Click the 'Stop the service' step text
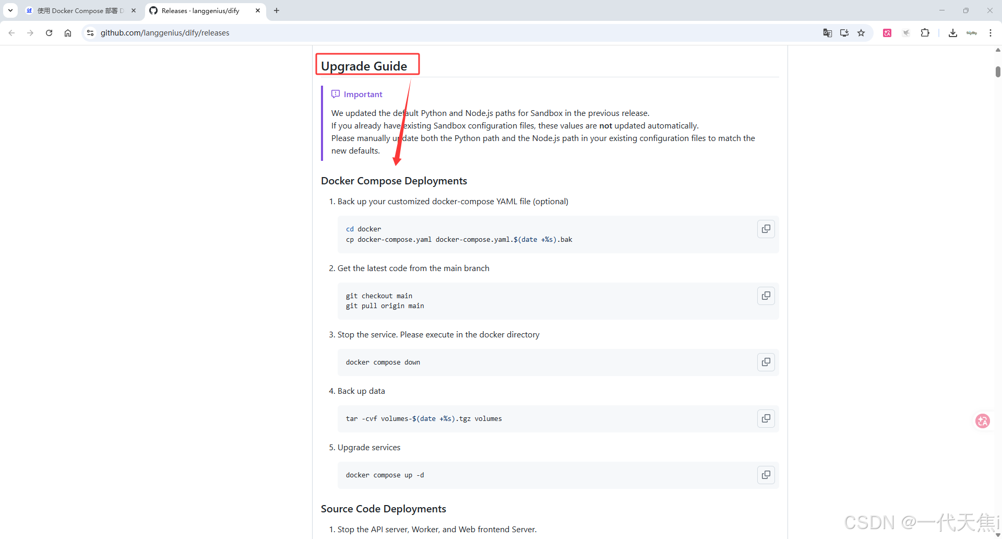 (x=438, y=335)
